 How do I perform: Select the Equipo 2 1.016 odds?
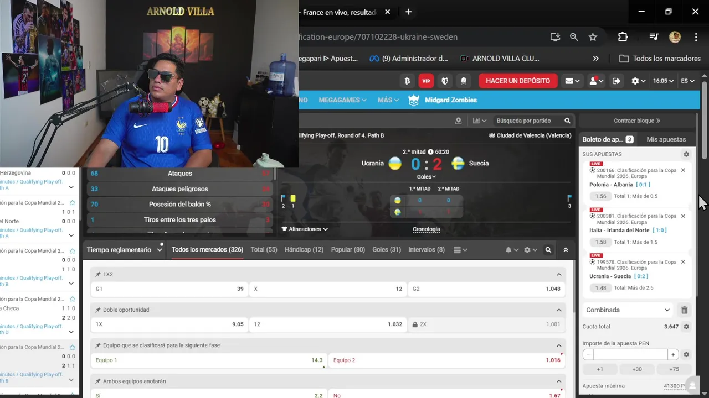pos(447,360)
